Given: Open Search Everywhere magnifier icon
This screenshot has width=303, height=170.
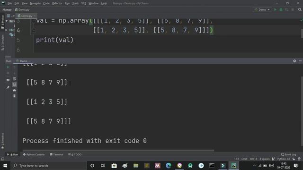Looking at the screenshot, I should [300, 9].
